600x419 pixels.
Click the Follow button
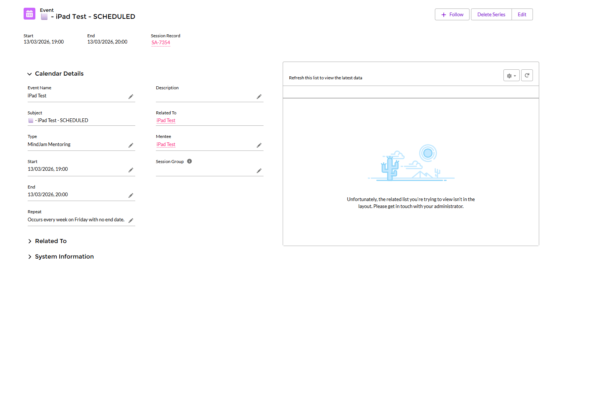point(452,15)
